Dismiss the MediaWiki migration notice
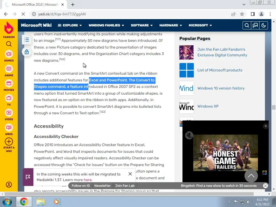Screen dimensions: 276x207 pyautogui.click(x=130, y=174)
